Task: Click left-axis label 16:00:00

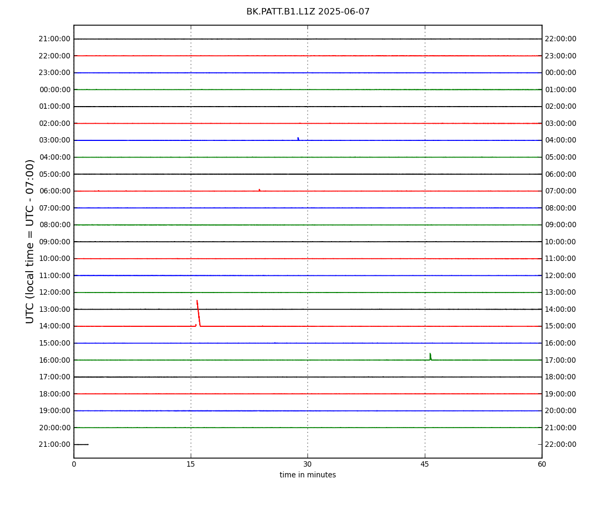Action: [x=55, y=360]
